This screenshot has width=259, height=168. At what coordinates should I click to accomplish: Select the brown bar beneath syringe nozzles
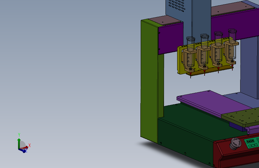pyautogui.click(x=210, y=70)
